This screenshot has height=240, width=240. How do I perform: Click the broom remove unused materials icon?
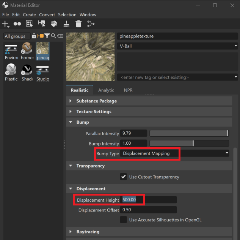pyautogui.click(x=66, y=24)
